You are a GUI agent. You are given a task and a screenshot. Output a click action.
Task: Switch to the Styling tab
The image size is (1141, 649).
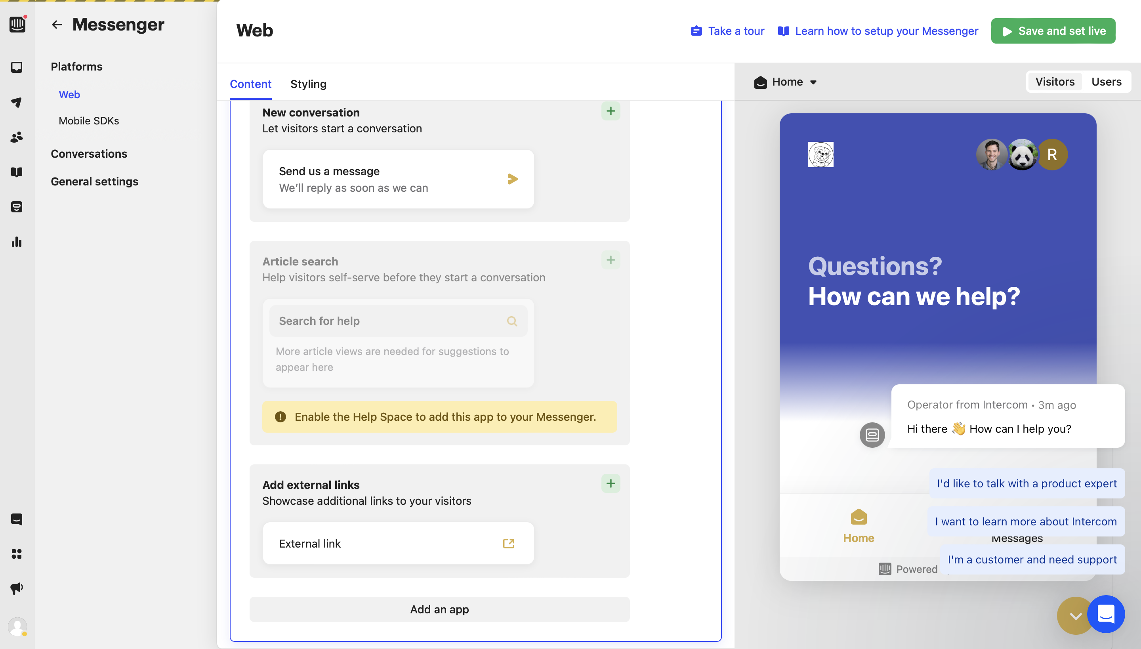click(308, 83)
